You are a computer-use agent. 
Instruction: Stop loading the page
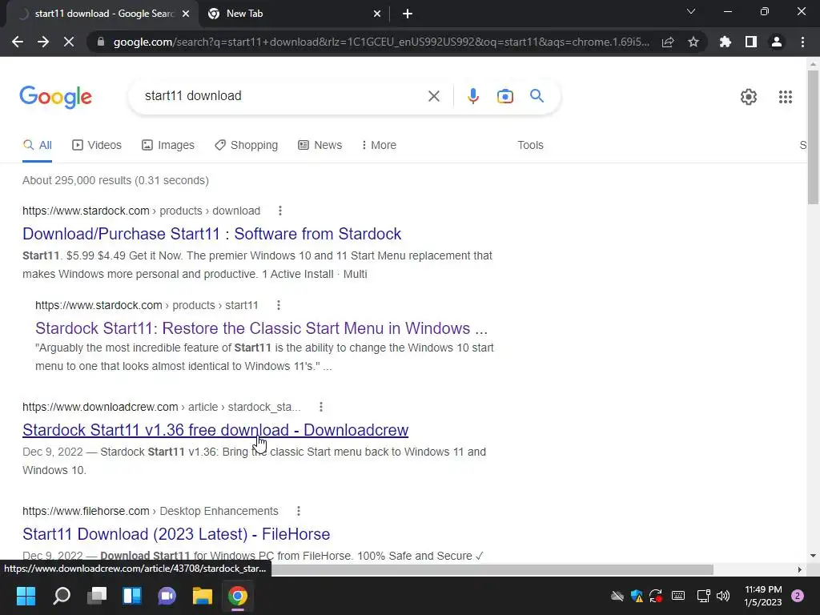(x=69, y=42)
